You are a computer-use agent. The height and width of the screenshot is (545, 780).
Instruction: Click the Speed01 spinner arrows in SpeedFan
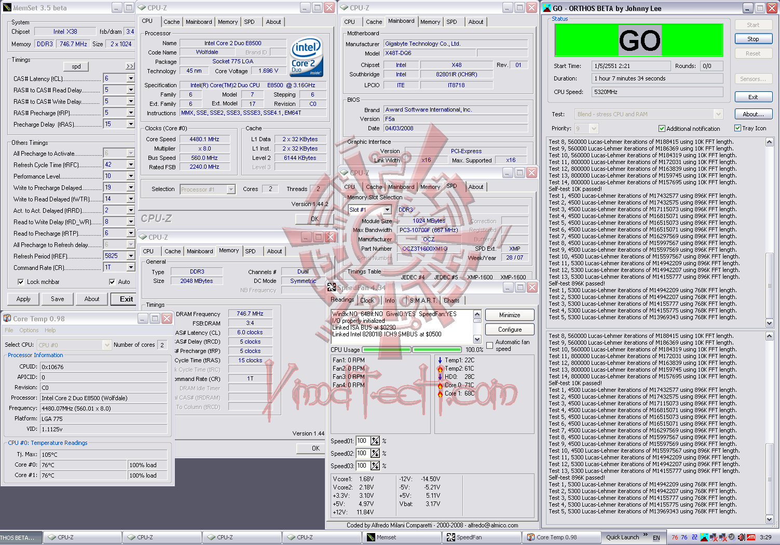[375, 441]
